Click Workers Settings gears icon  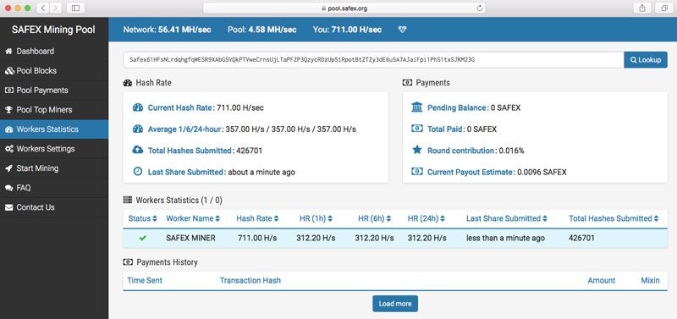click(9, 149)
